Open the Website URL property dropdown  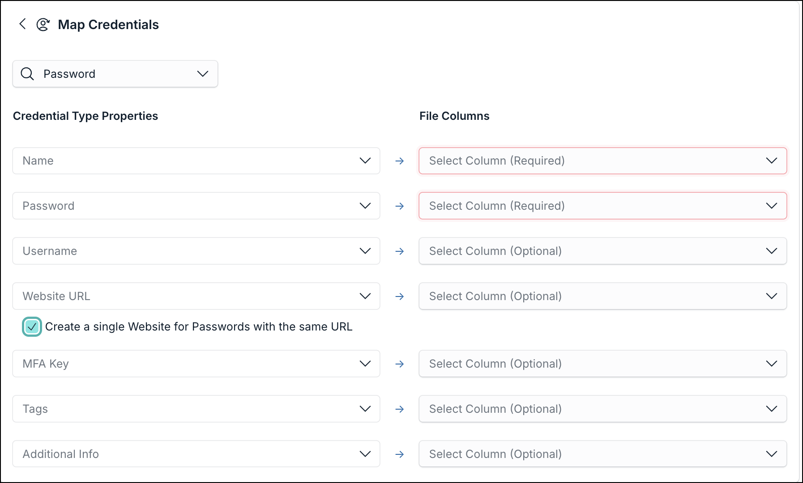point(196,296)
